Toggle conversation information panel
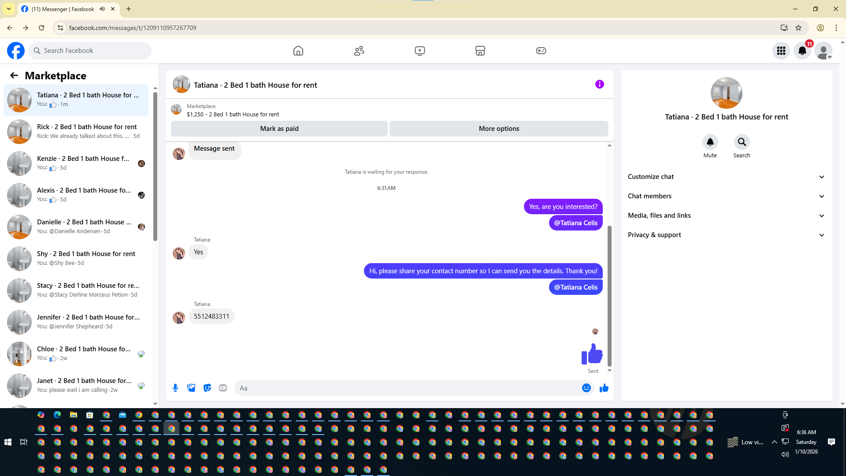This screenshot has height=476, width=846. [599, 84]
